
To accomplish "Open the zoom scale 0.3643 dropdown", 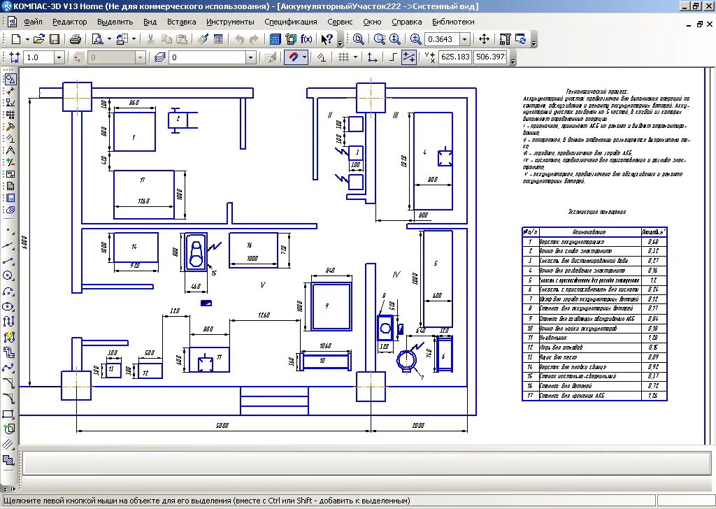I will 464,39.
